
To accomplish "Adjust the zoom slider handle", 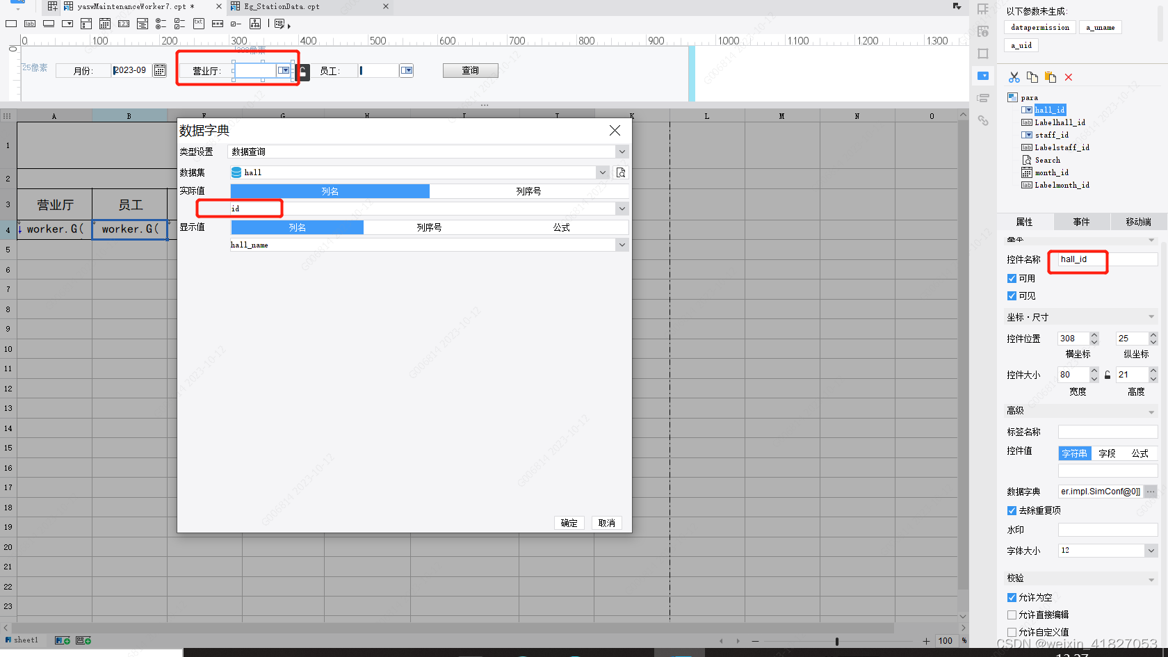I will pyautogui.click(x=837, y=641).
